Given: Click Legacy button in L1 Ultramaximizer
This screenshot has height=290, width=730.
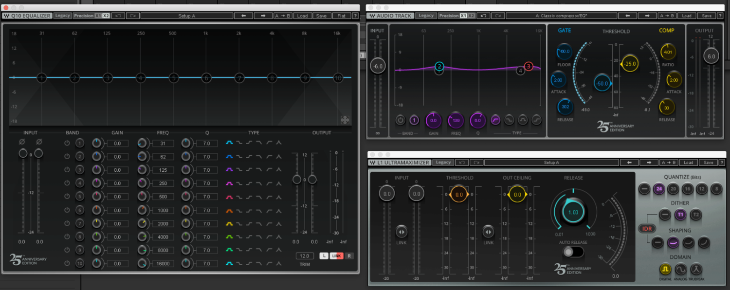Looking at the screenshot, I should [x=443, y=163].
